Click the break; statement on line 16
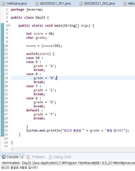Screen dimensions: 135x171 pos(39,70)
